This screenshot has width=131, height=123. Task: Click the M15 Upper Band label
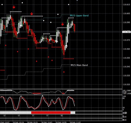click(79, 16)
